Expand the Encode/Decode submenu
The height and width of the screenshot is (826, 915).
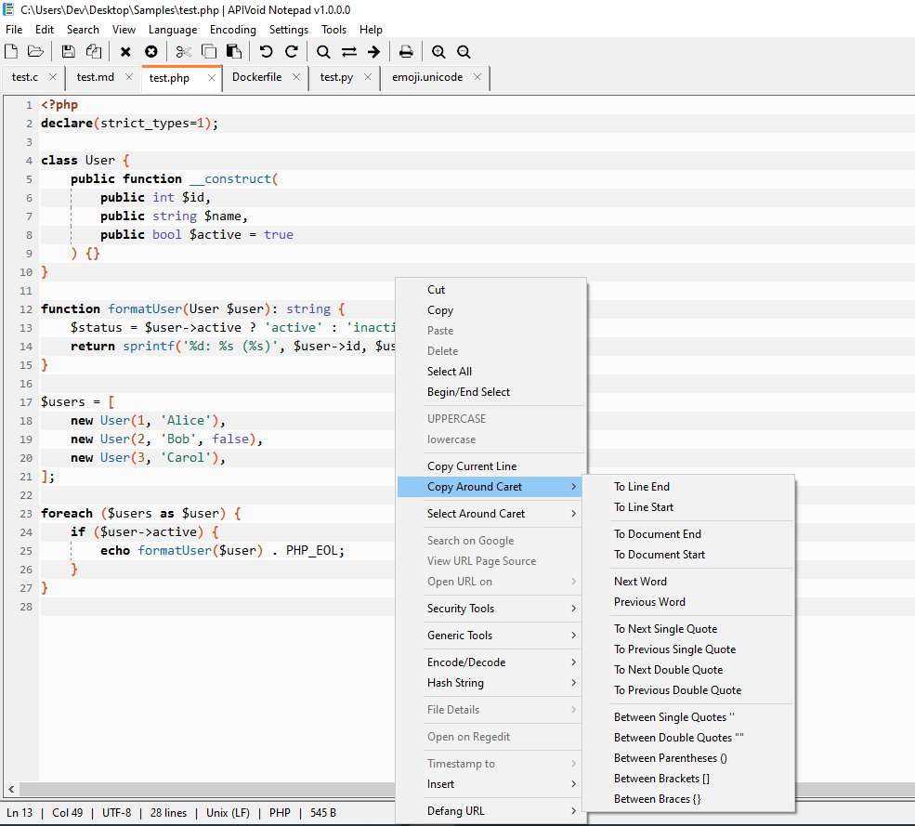tap(490, 662)
